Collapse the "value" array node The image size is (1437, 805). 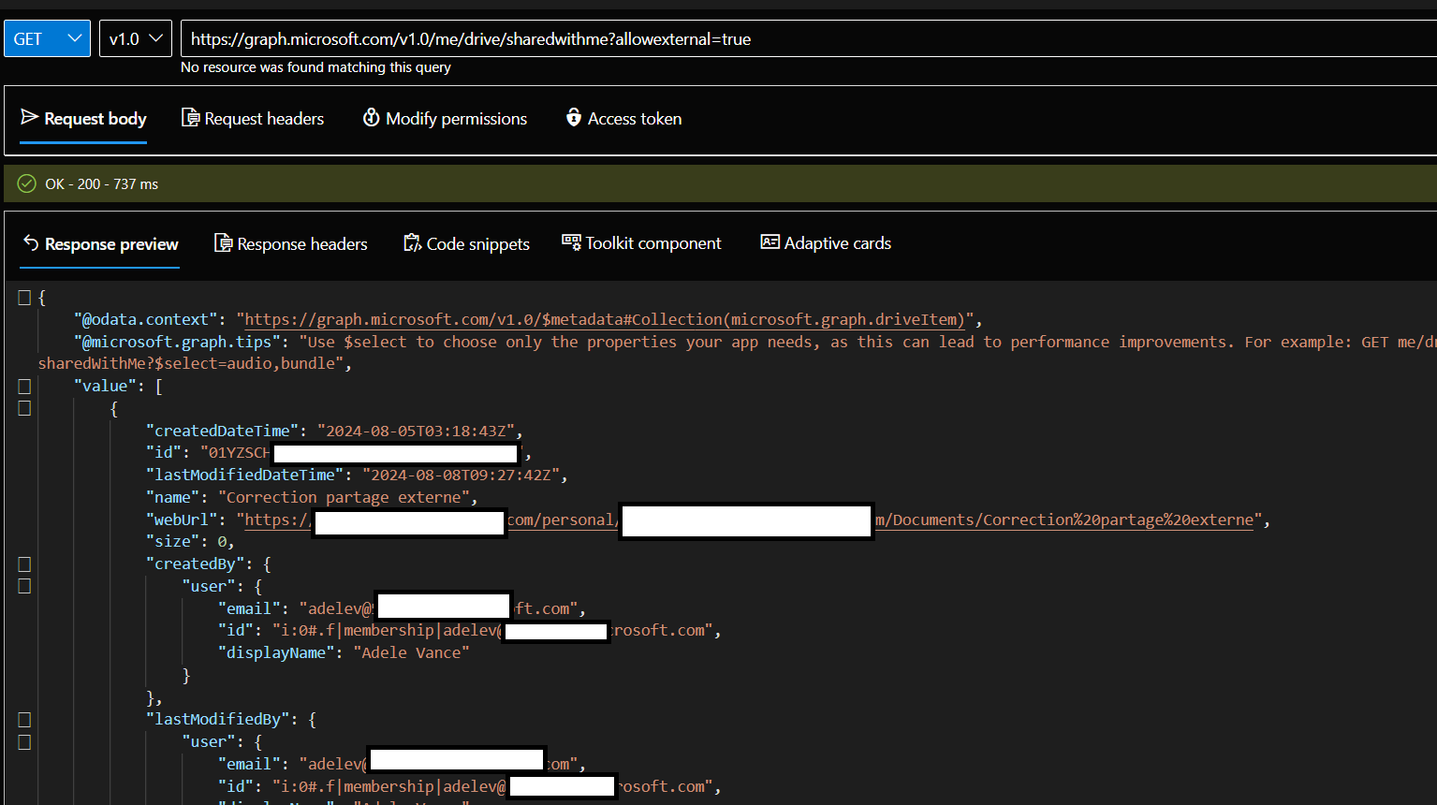[25, 387]
